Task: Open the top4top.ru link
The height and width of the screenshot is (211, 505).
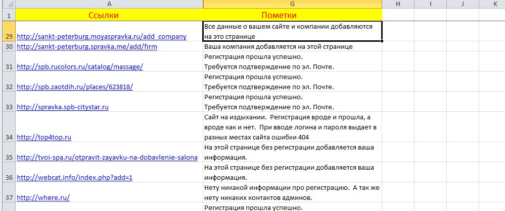Action: 44,137
